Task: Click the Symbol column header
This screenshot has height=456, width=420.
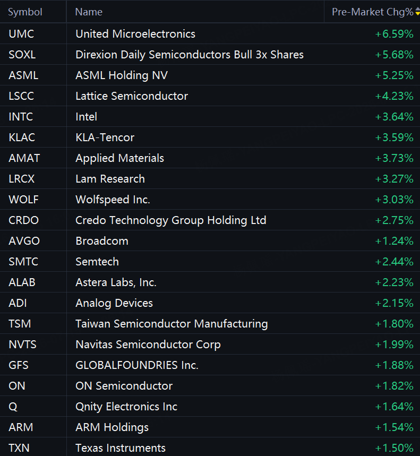Action: (x=25, y=12)
